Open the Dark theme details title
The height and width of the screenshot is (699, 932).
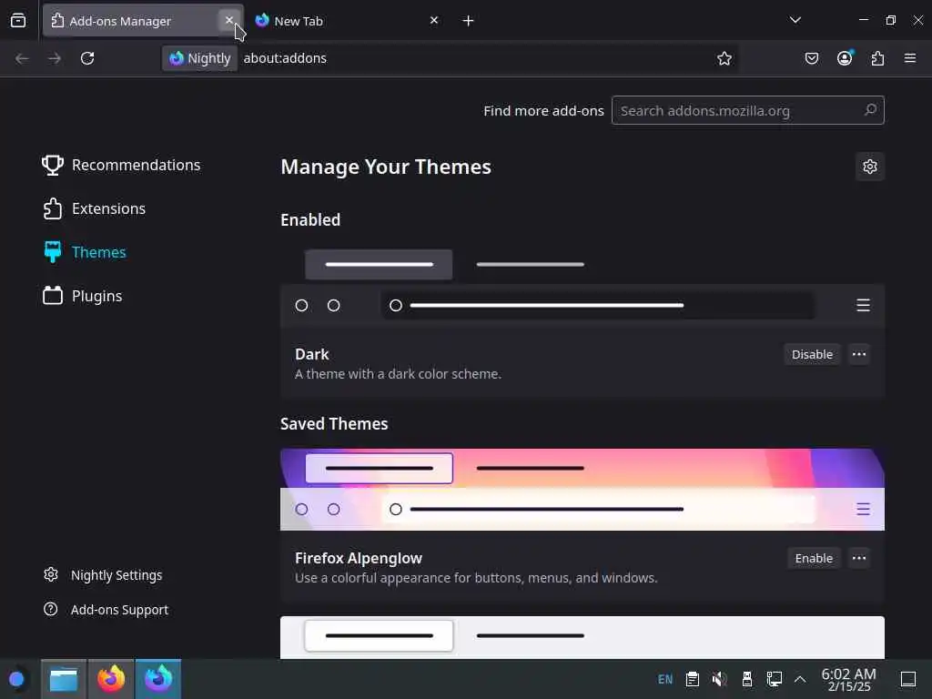point(311,354)
